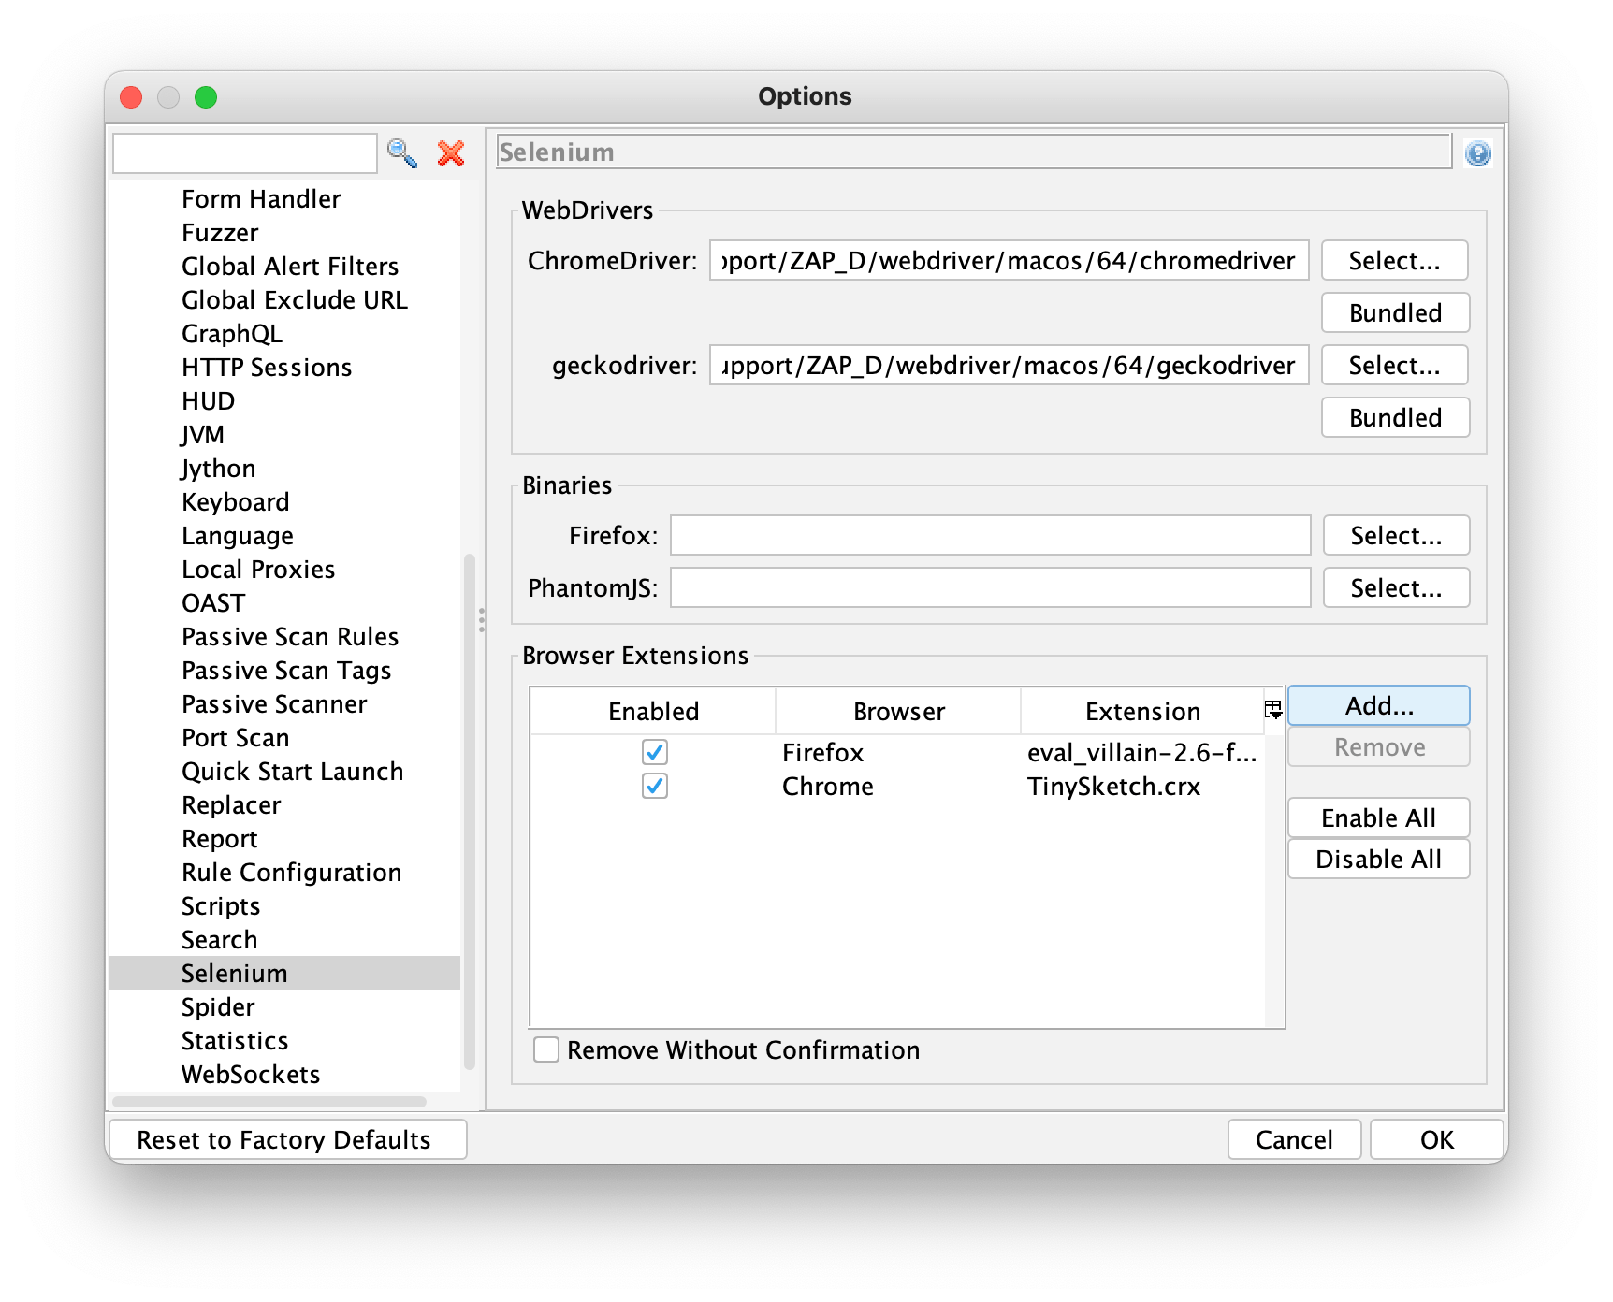Open the Quick Start Launch settings

(x=293, y=771)
